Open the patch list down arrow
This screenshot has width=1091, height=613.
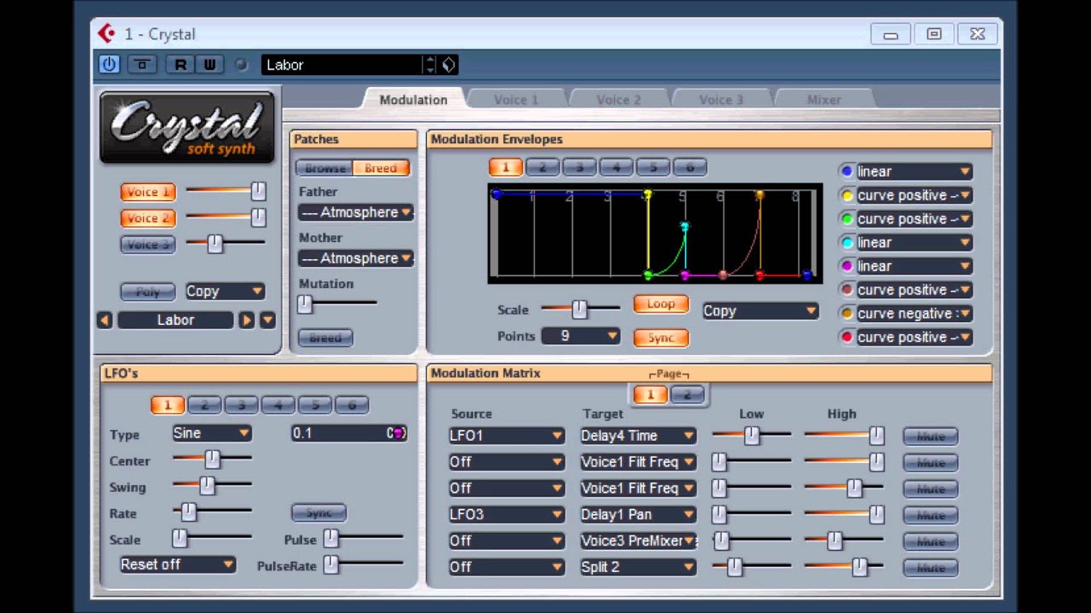click(x=268, y=320)
